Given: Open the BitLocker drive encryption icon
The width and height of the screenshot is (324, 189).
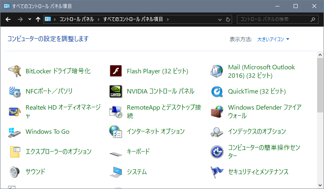Looking at the screenshot, I should click(15, 71).
